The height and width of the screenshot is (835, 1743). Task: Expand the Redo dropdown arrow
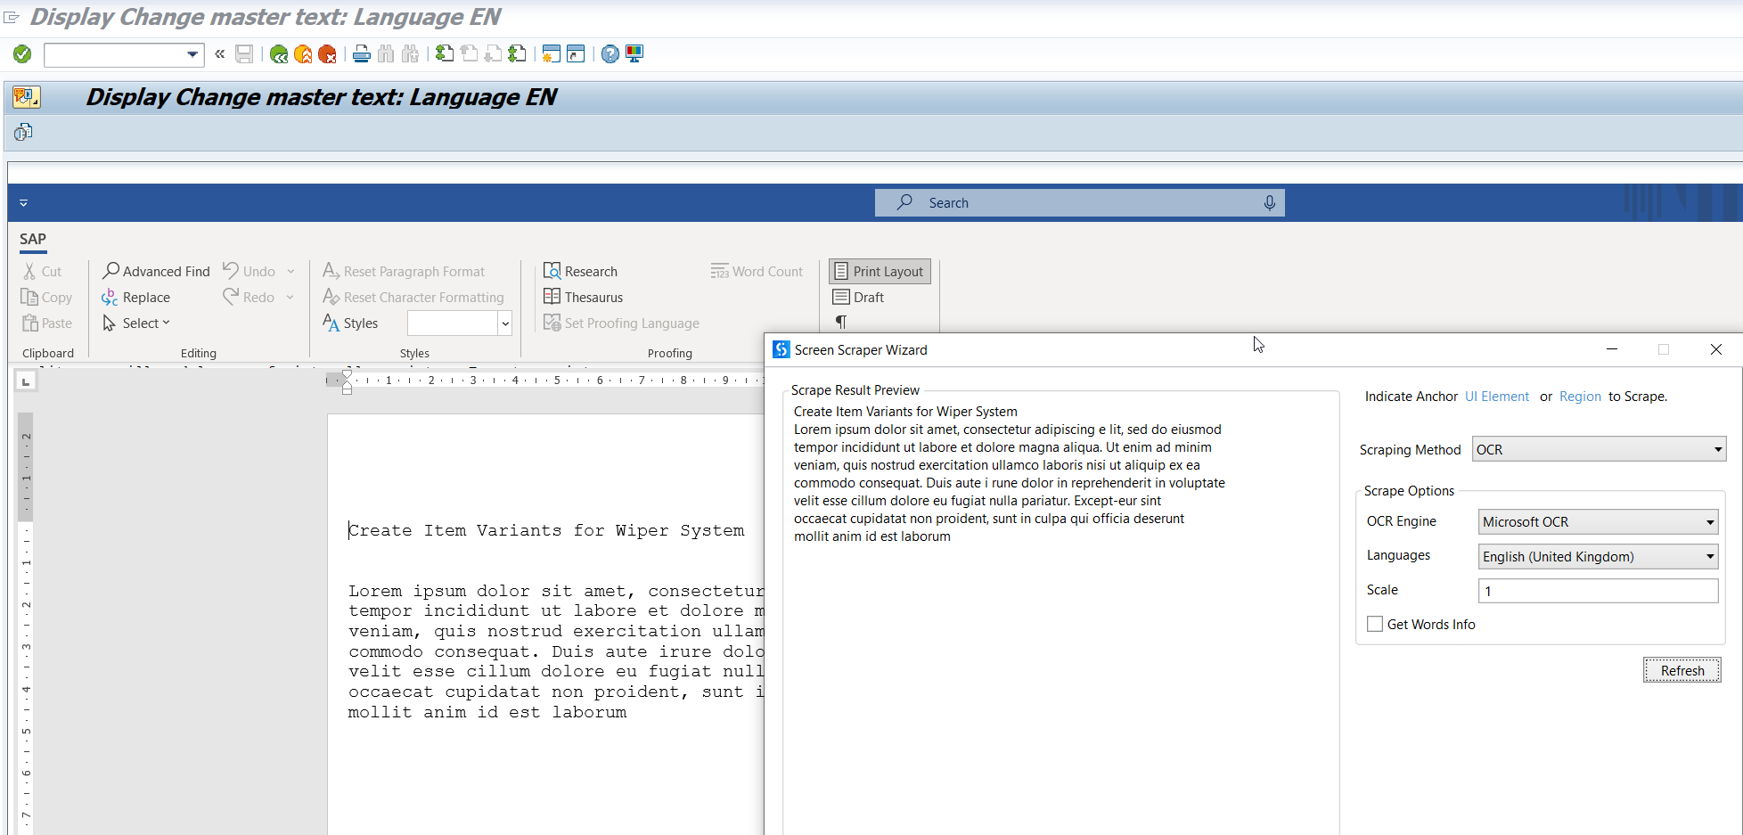pyautogui.click(x=290, y=297)
